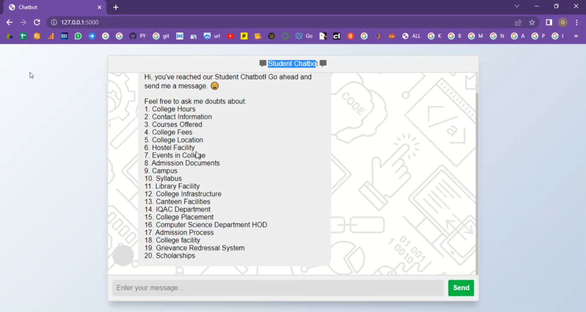The height and width of the screenshot is (312, 586).
Task: Click the WhatsApp bookmark icon
Action: point(78,36)
